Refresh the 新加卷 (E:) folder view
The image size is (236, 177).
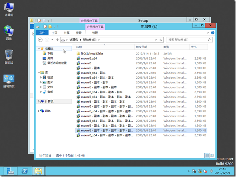pos(161,40)
